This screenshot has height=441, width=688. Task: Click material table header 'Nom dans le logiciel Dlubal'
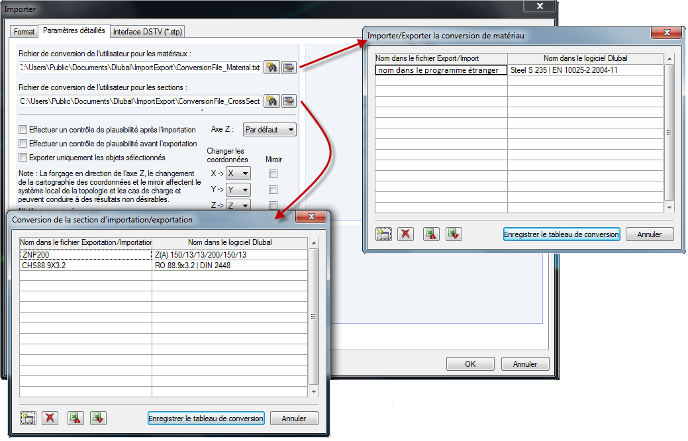coord(585,58)
